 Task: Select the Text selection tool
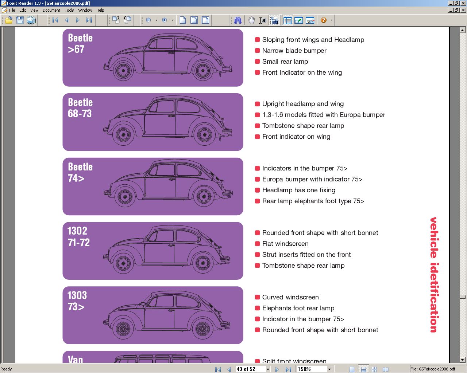263,20
